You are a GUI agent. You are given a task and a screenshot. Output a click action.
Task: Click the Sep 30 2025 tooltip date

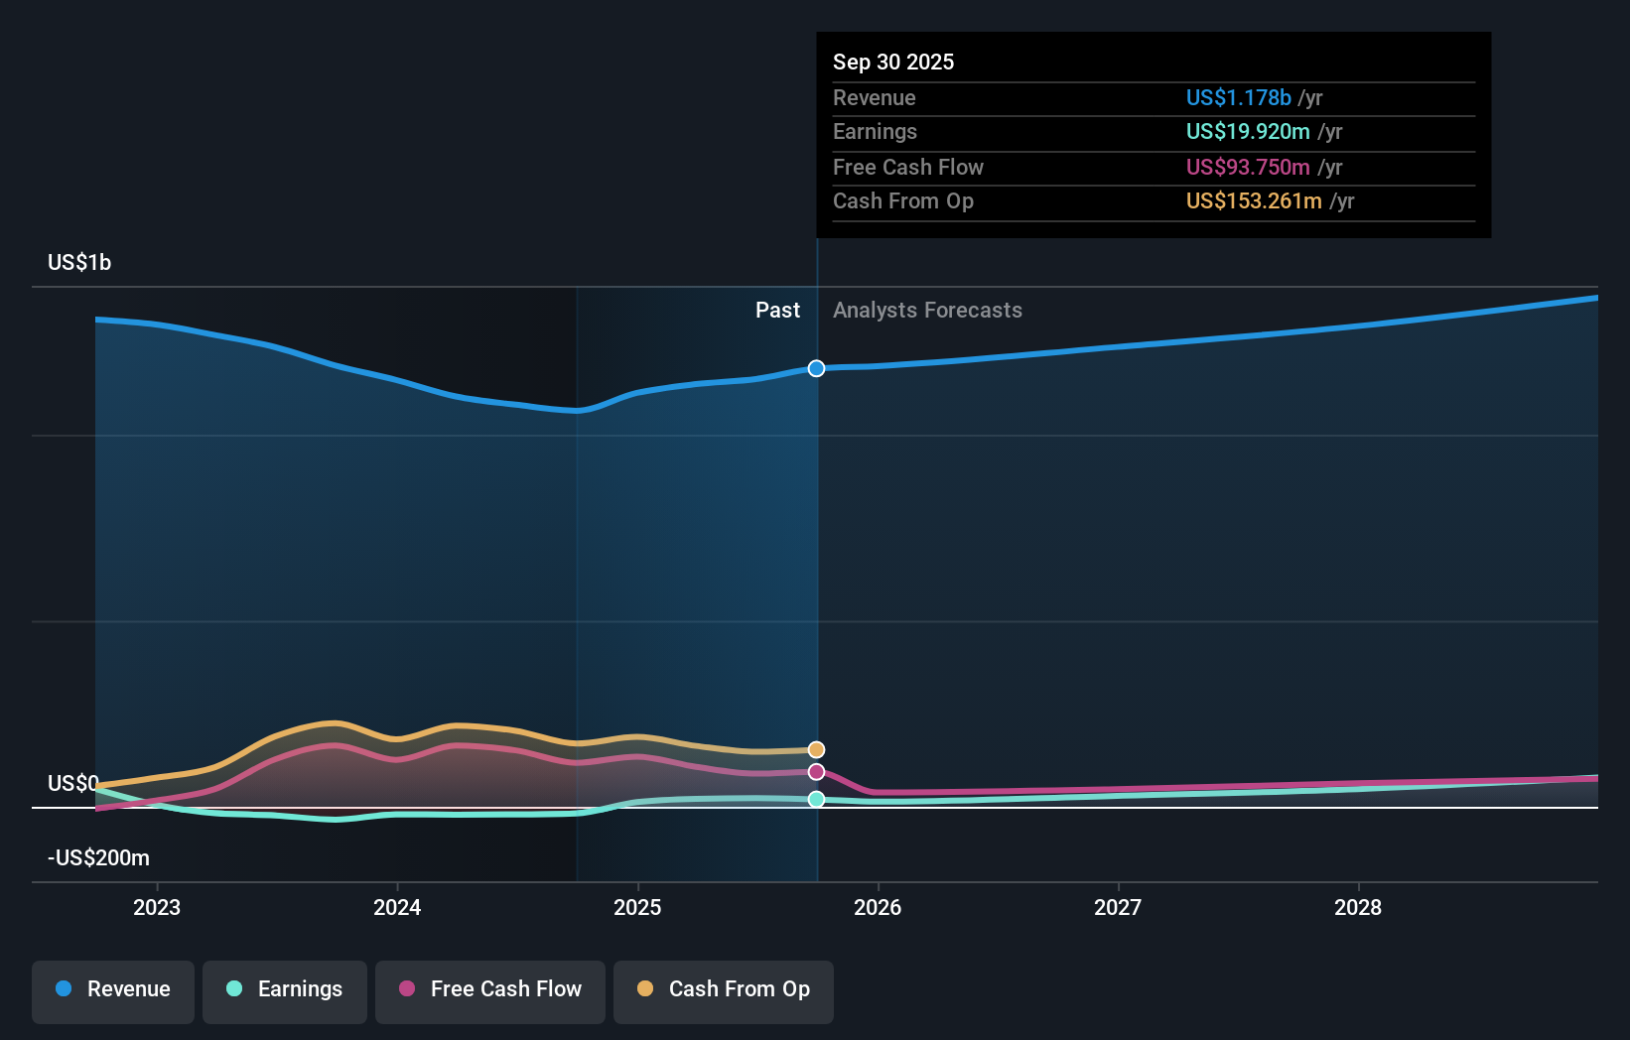pos(893,62)
